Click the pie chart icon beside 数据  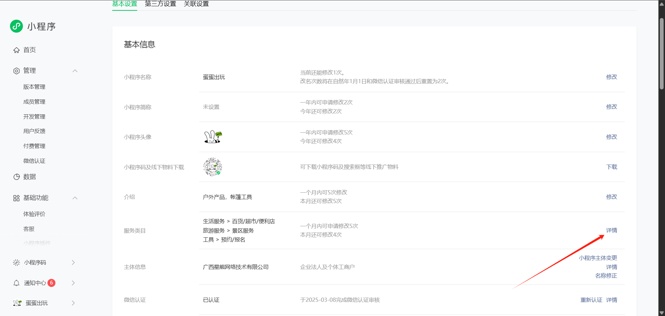[16, 177]
